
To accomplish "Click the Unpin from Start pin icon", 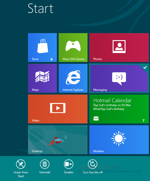I will (x=21, y=164).
